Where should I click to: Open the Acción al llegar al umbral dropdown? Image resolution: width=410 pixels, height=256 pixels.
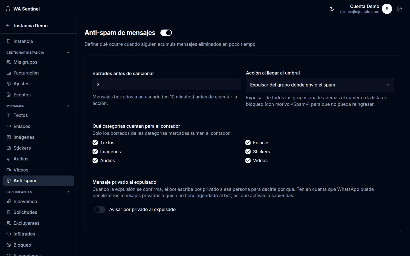pyautogui.click(x=320, y=85)
